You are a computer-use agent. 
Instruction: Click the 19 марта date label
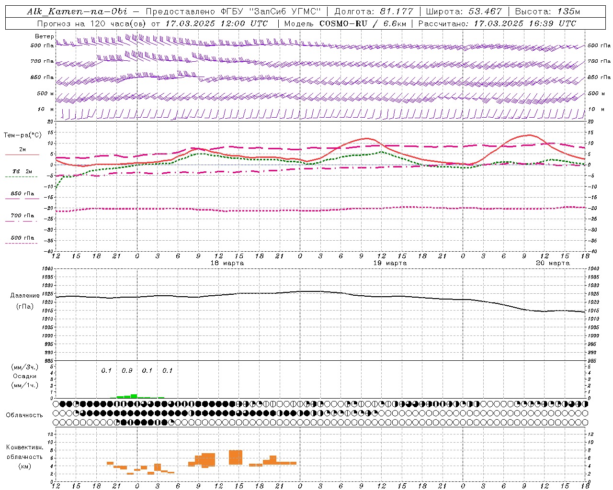[390, 263]
